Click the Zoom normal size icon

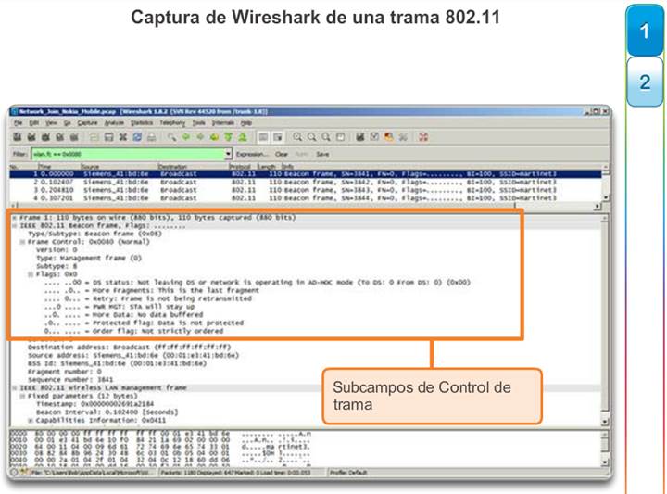tap(326, 137)
